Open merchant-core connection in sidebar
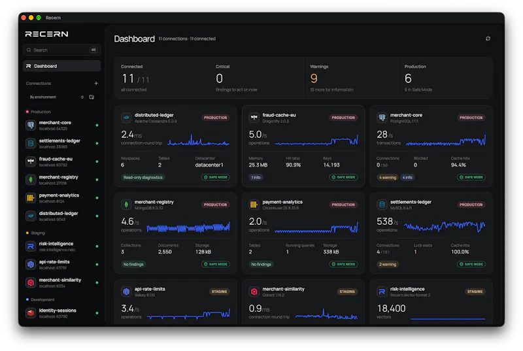 [x=61, y=125]
